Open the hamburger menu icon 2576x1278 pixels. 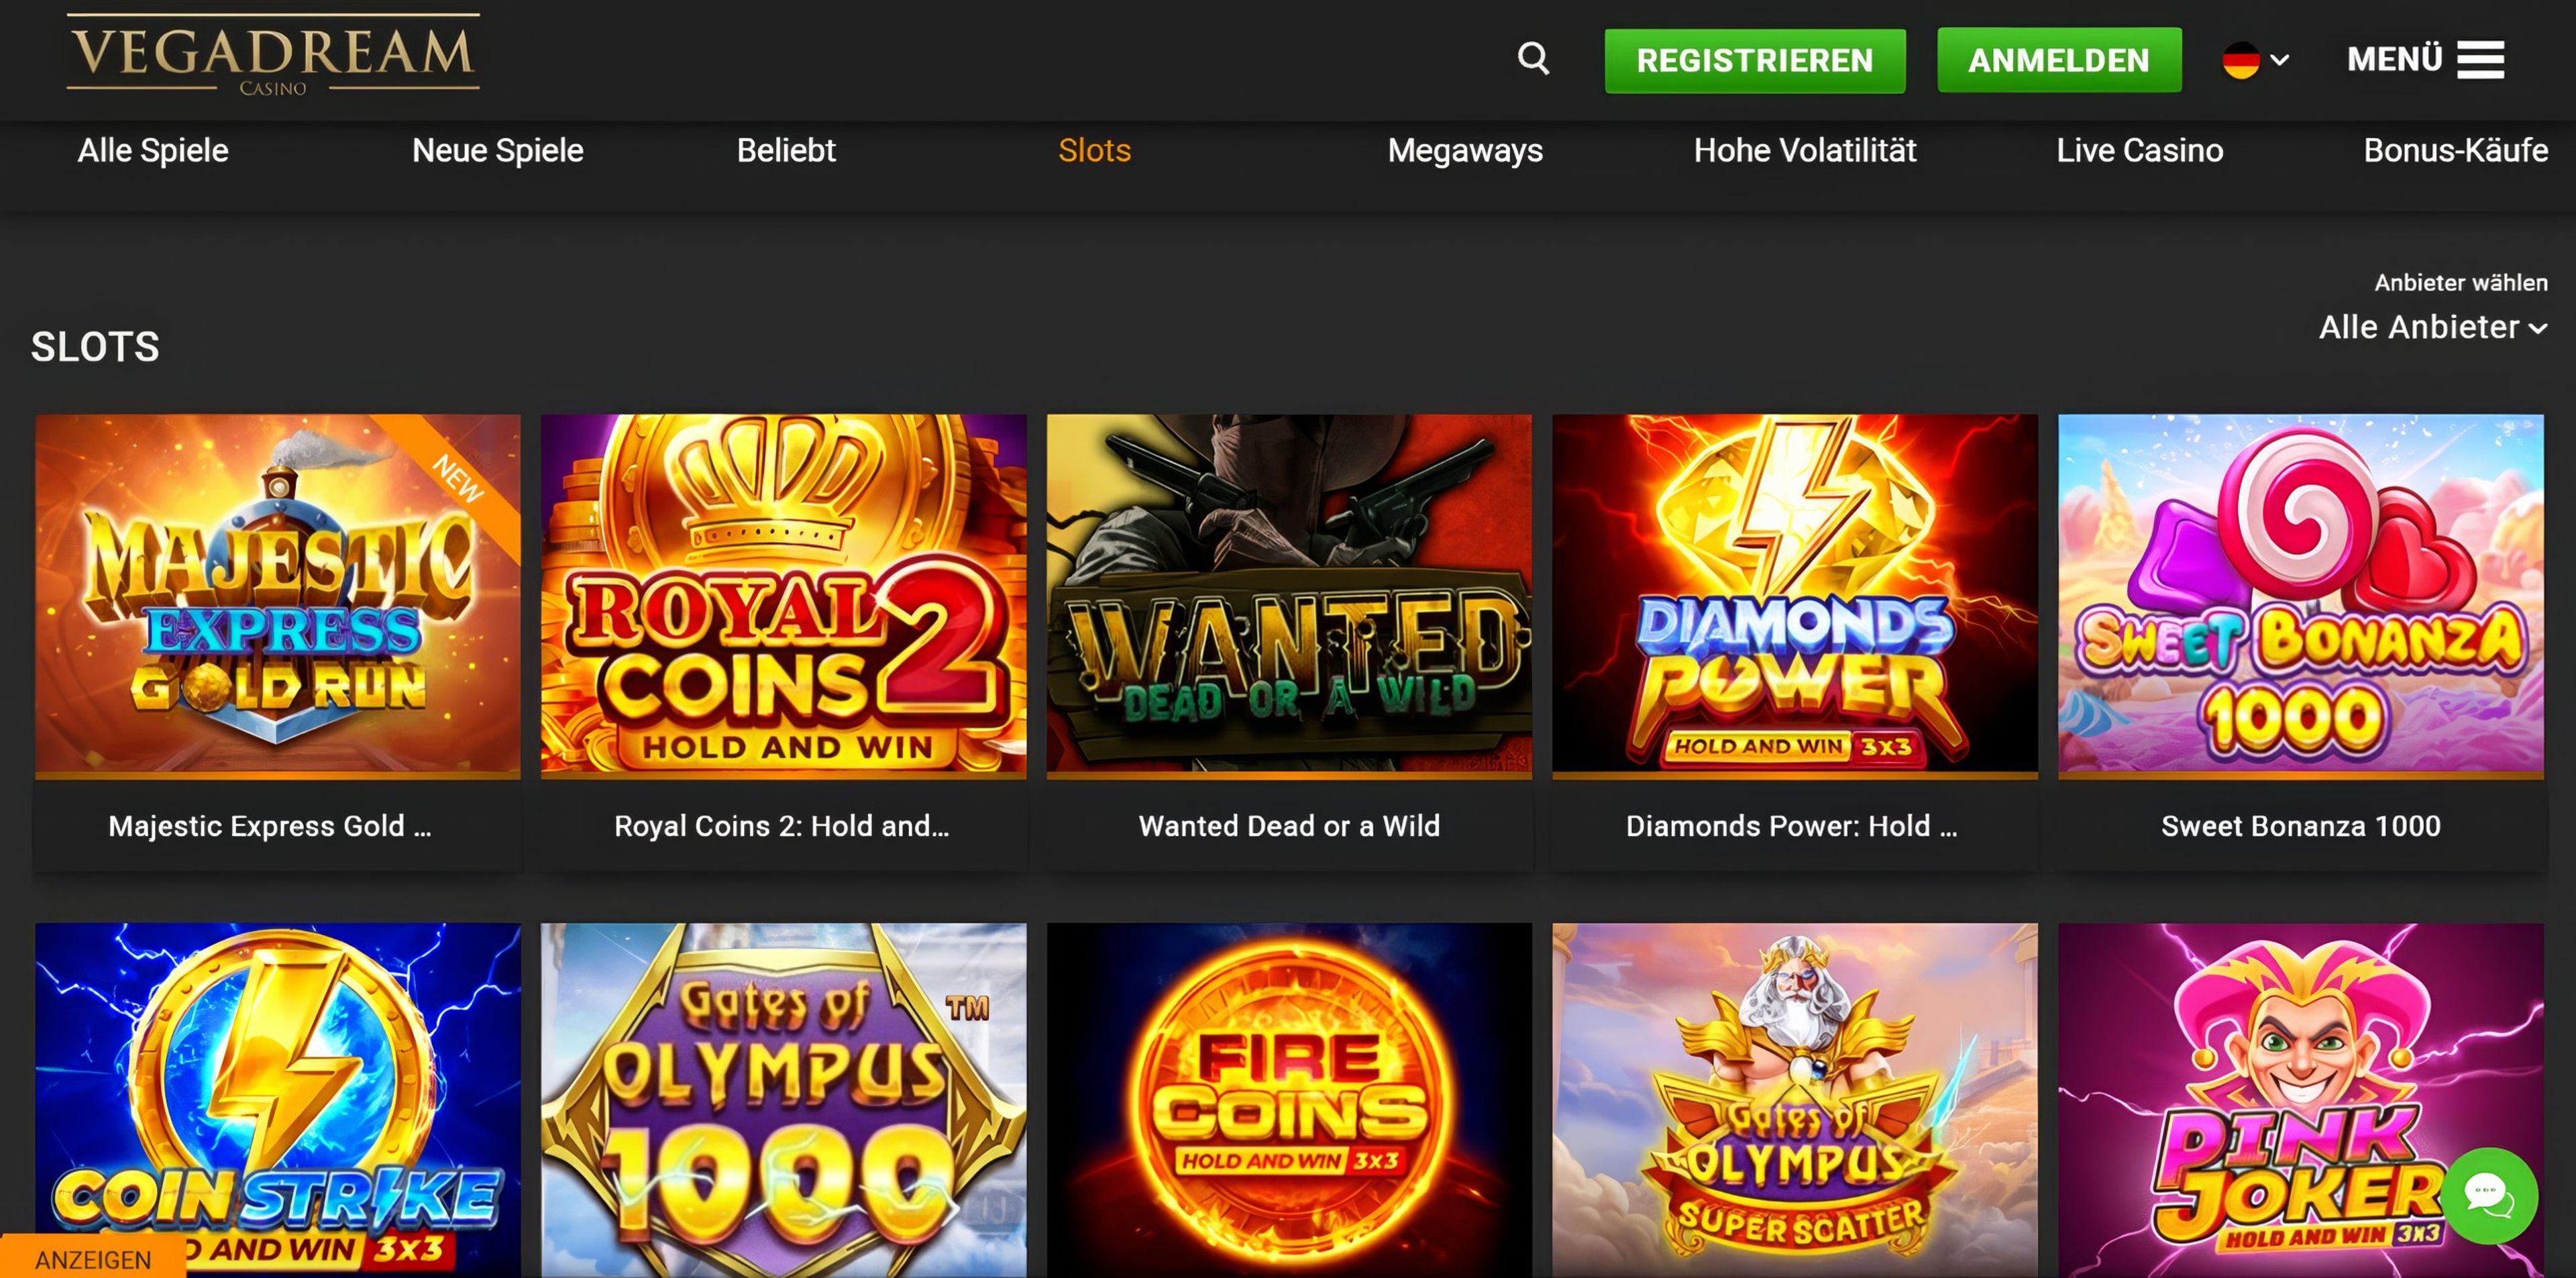tap(2481, 59)
